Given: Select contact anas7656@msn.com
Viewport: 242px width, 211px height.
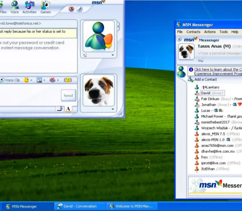Looking at the screenshot, I should 218,145.
